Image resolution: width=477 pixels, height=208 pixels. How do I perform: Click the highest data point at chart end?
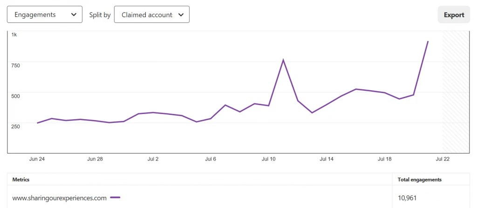pyautogui.click(x=428, y=41)
